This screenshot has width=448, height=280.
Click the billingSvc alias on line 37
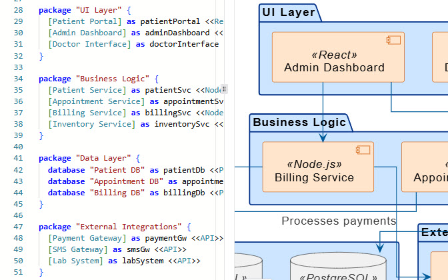[168, 113]
